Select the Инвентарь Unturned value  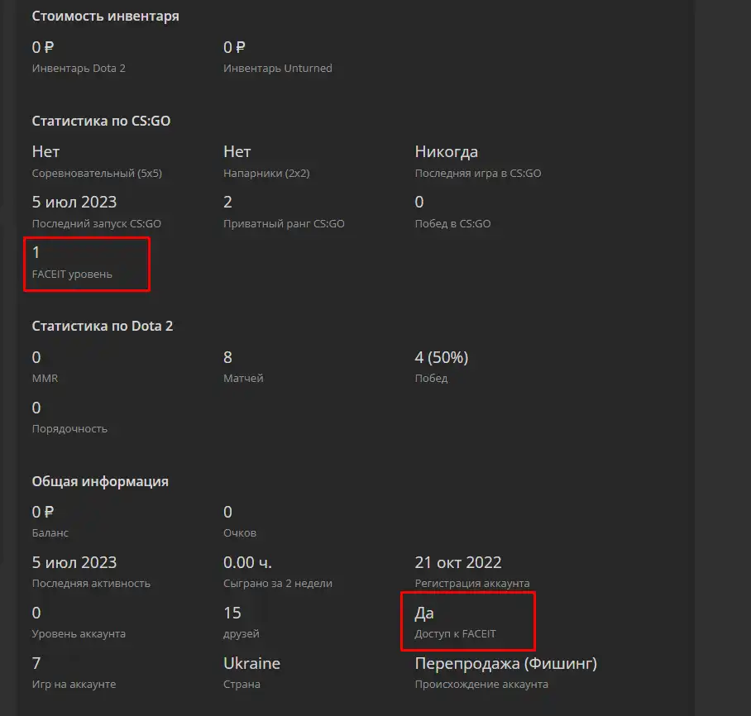click(234, 47)
